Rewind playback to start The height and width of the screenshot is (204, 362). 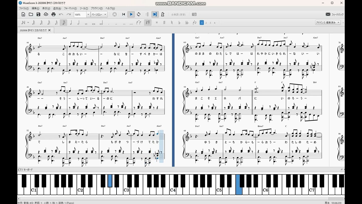pyautogui.click(x=124, y=14)
